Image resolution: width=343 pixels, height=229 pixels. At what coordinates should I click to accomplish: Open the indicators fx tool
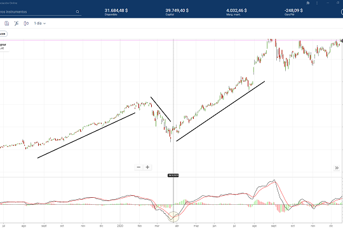click(17, 24)
